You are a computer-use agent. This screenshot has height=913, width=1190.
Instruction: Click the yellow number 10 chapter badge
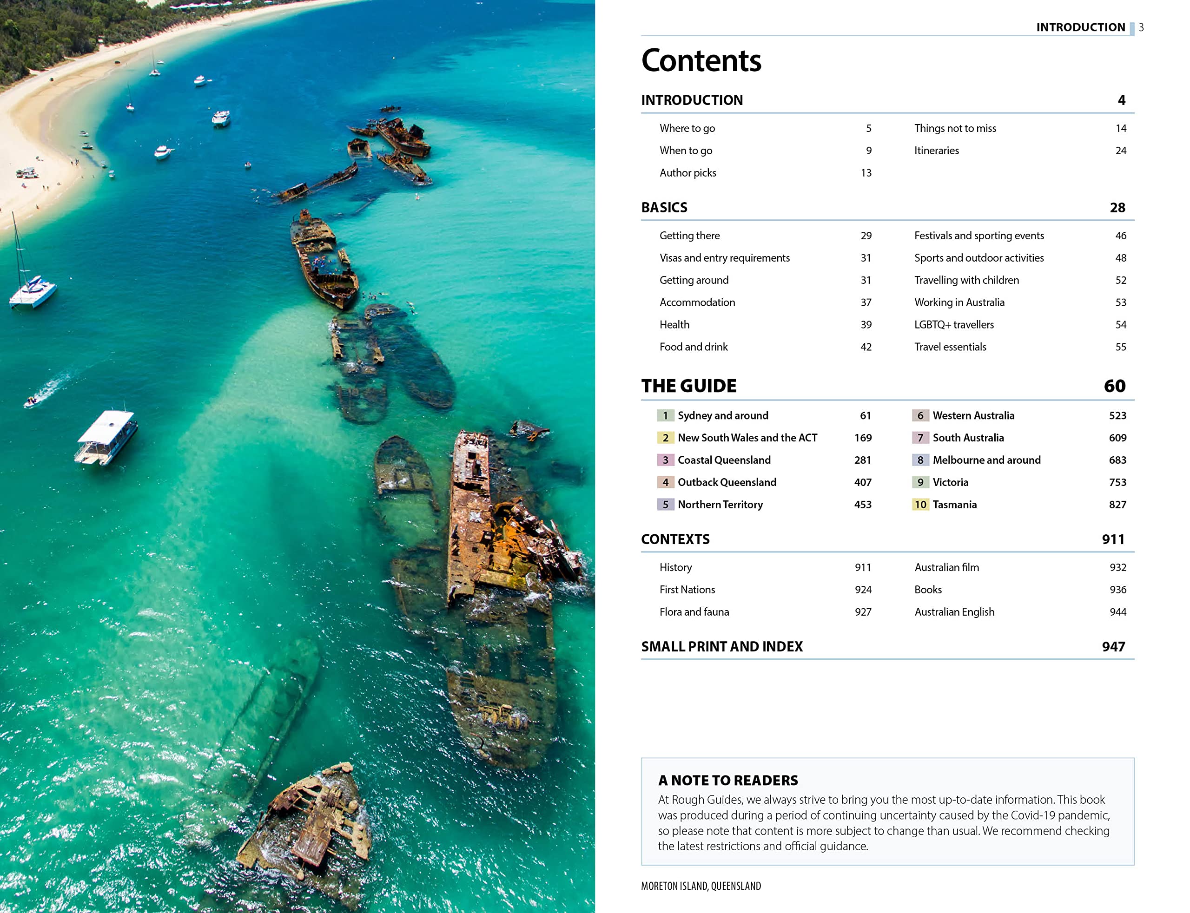920,505
